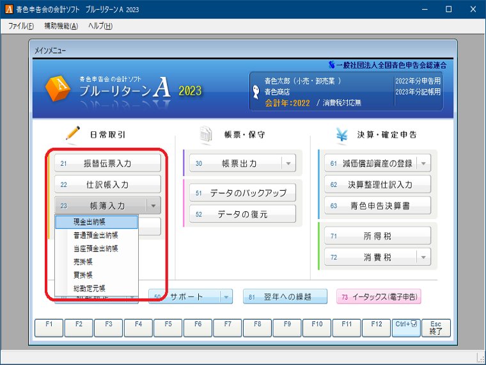Collapse the 帳簿入力 dropdown arrow
The image size is (486, 365).
[x=153, y=206]
